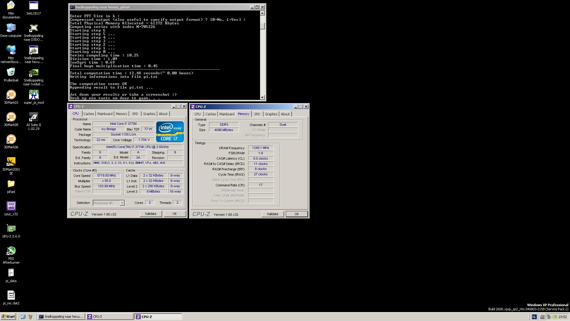The image size is (570, 321).
Task: Open the GPU-Z.0.6.0 desktop icon
Action: point(11,228)
